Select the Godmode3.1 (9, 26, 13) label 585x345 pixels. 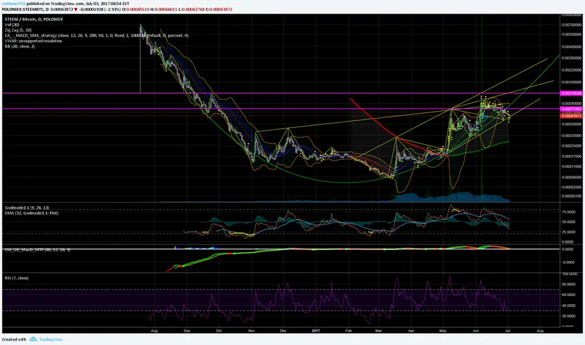[x=27, y=208]
